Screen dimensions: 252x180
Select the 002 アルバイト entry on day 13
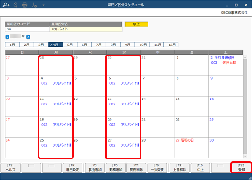click(x=124, y=104)
